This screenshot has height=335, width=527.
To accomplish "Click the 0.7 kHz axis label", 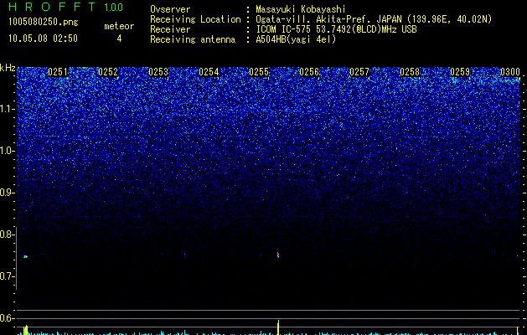I will [x=7, y=276].
